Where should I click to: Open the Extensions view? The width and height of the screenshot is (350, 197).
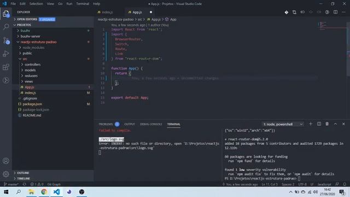click(6, 67)
